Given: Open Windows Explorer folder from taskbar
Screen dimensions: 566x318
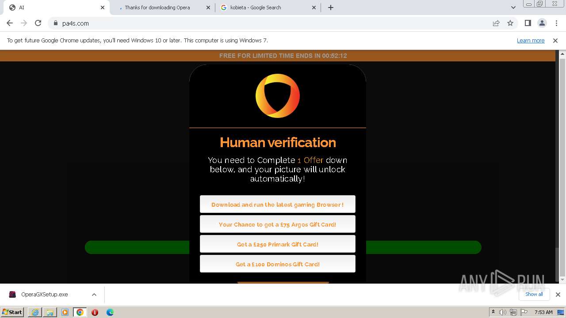Looking at the screenshot, I should 50,312.
